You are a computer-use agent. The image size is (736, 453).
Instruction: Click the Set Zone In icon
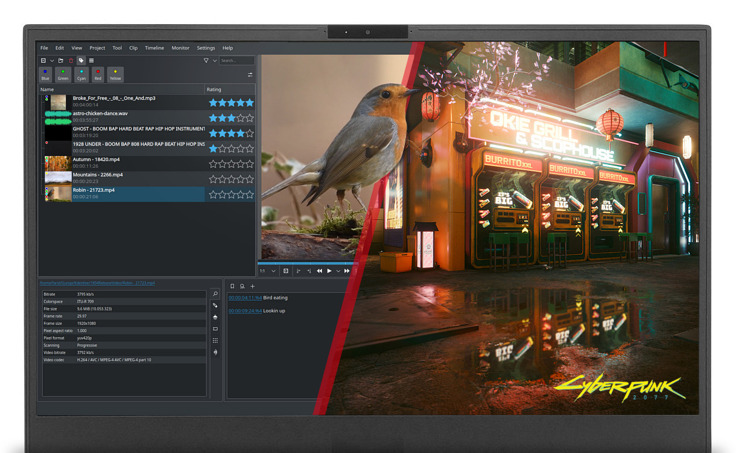pos(299,271)
